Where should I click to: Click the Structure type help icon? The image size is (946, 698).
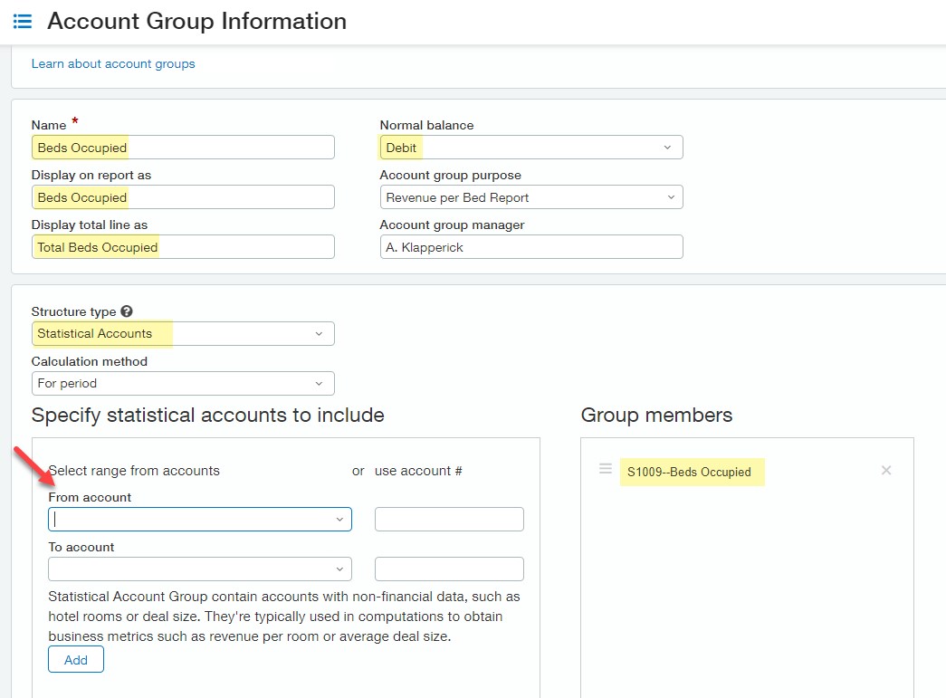[x=126, y=311]
